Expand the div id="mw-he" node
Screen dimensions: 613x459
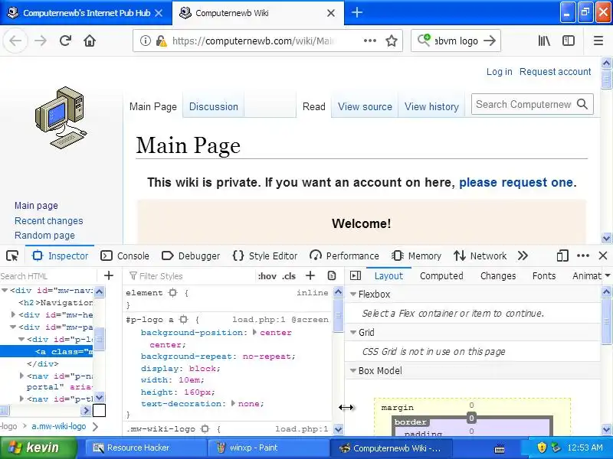pos(13,314)
